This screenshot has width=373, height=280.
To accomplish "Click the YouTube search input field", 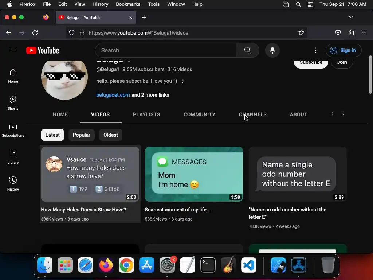I will (166, 50).
